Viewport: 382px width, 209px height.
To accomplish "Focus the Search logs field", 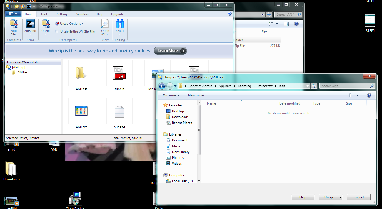I will coord(347,86).
